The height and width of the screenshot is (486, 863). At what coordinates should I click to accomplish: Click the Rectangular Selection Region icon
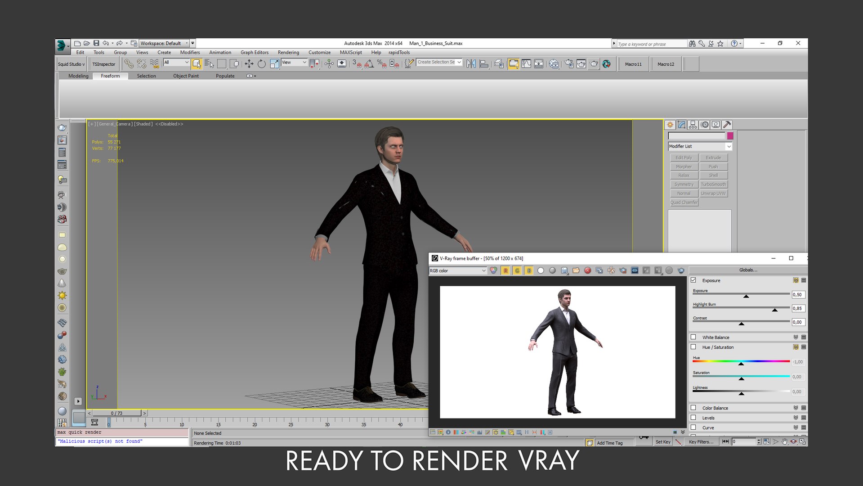pos(222,64)
